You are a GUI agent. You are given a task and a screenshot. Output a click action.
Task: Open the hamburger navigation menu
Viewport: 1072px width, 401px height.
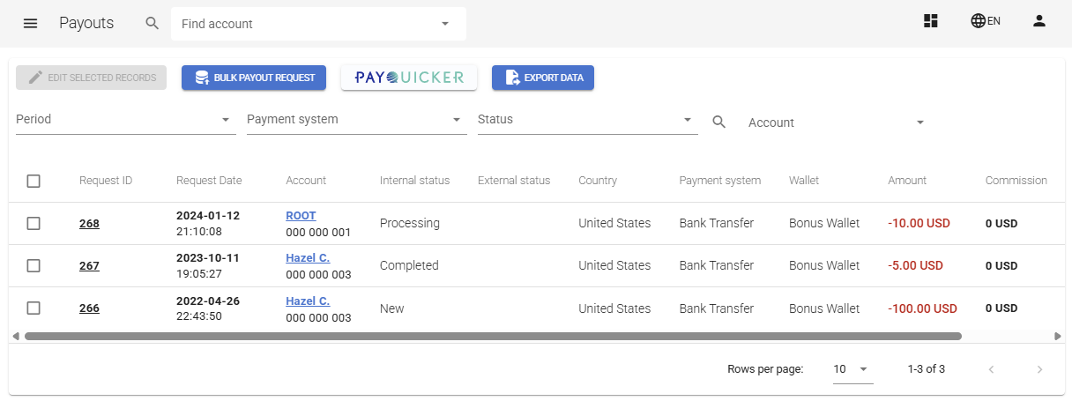[30, 24]
